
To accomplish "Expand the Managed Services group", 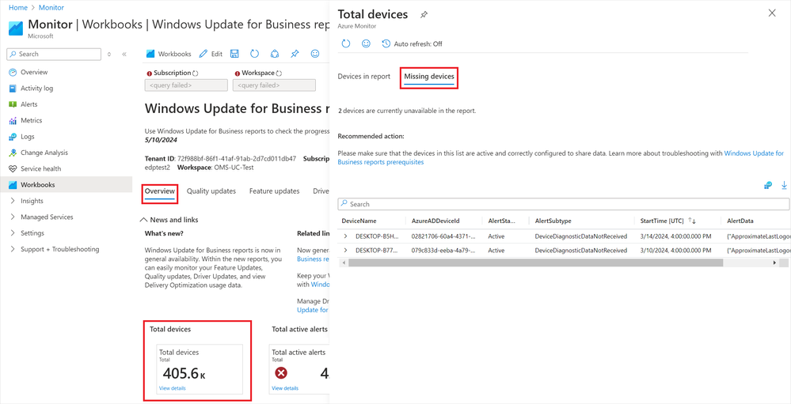I will (13, 217).
